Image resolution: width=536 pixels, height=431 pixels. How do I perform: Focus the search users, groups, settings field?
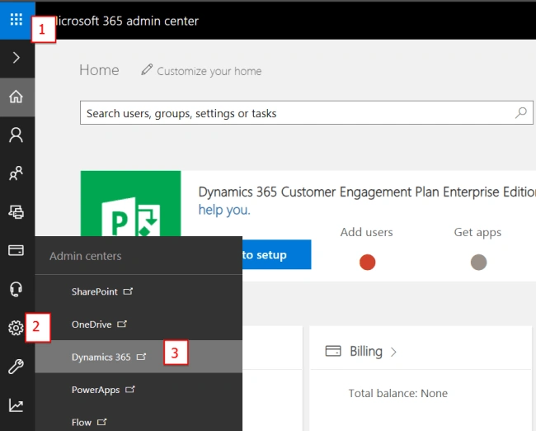306,112
